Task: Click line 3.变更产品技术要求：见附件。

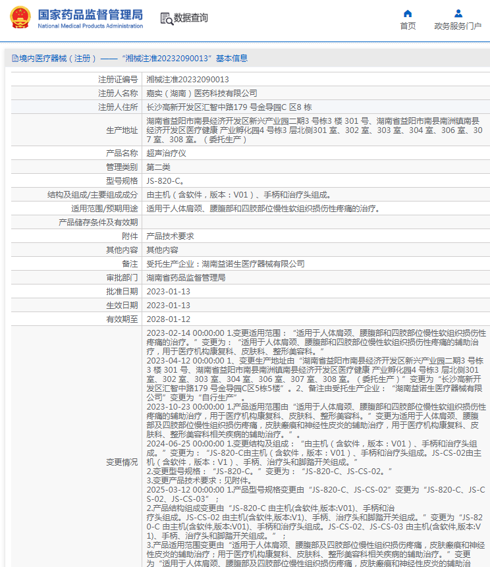Action: 200,481
